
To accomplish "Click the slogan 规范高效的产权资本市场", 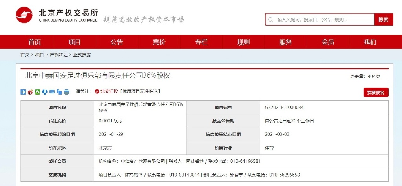I will pos(144,20).
